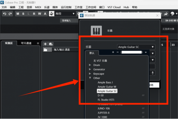Click the 取消 cancel button in dialog

154,85
